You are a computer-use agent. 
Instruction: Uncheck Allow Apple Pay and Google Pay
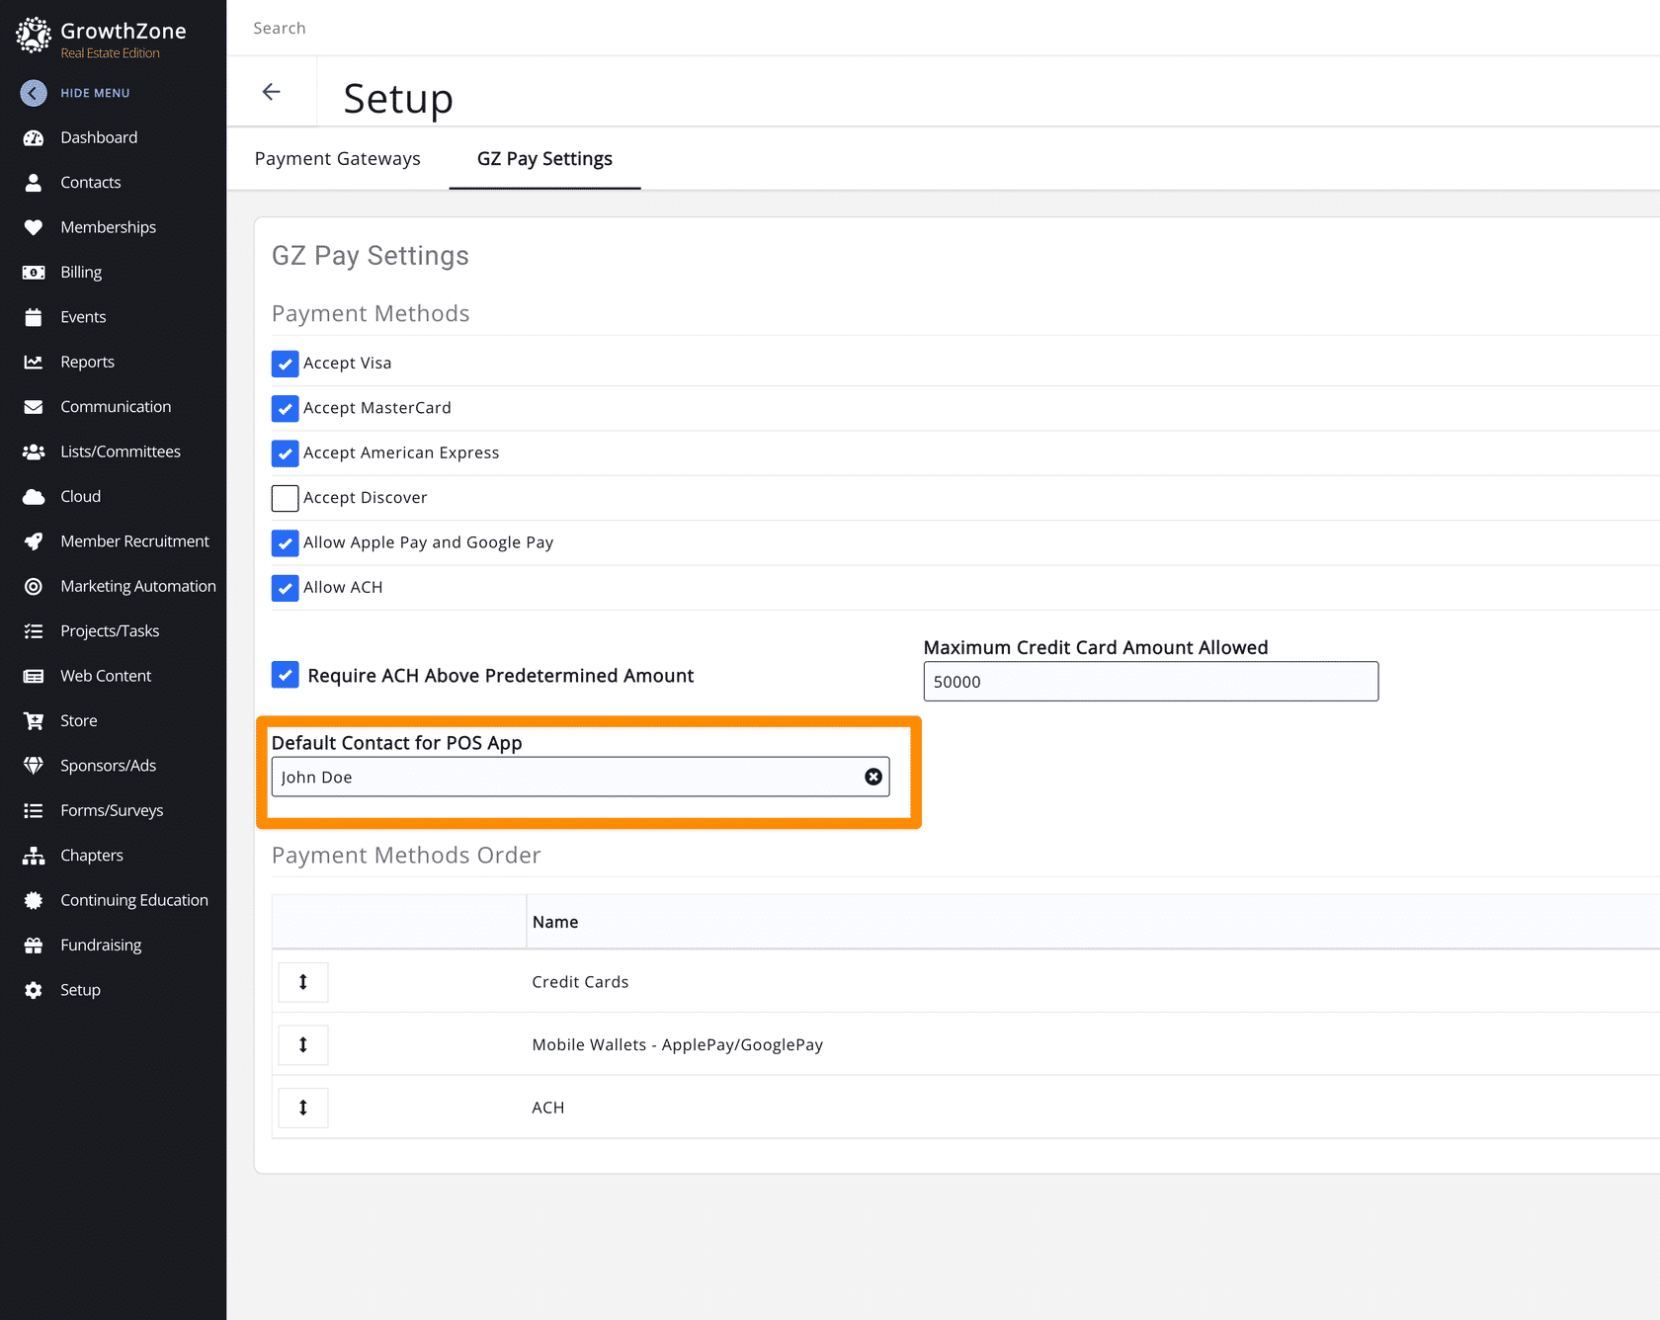[286, 543]
